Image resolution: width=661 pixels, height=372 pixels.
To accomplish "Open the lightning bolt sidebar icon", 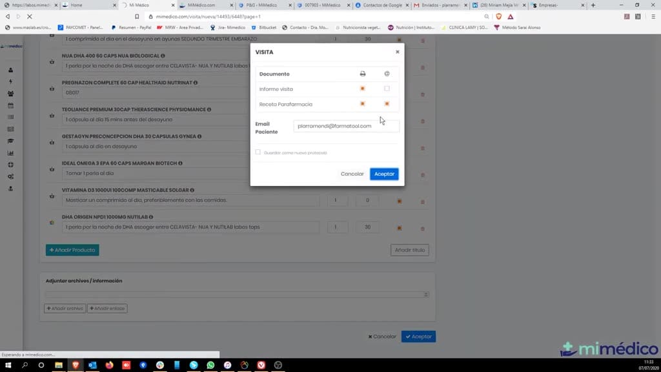I will click(x=10, y=81).
